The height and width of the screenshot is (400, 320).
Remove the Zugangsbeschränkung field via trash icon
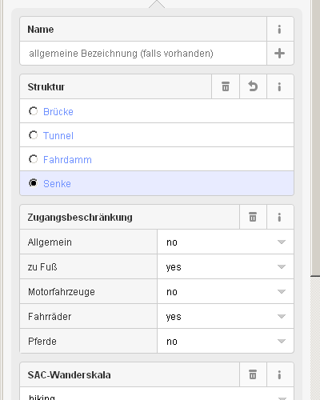pyautogui.click(x=253, y=217)
